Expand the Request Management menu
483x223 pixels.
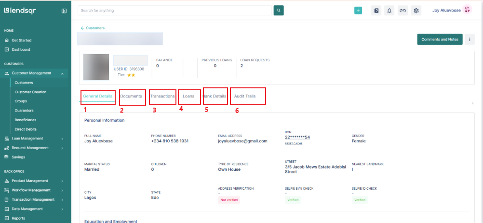pos(63,148)
